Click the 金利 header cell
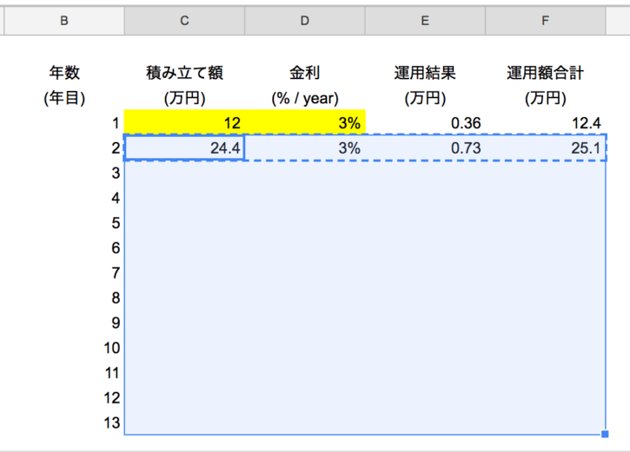The height and width of the screenshot is (452, 630). point(304,74)
